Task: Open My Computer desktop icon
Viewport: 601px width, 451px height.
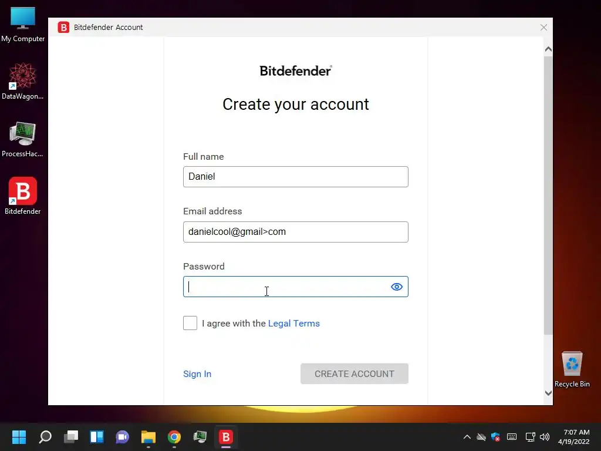Action: (x=23, y=23)
